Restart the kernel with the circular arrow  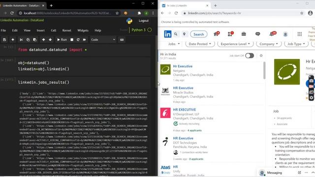coord(78,40)
